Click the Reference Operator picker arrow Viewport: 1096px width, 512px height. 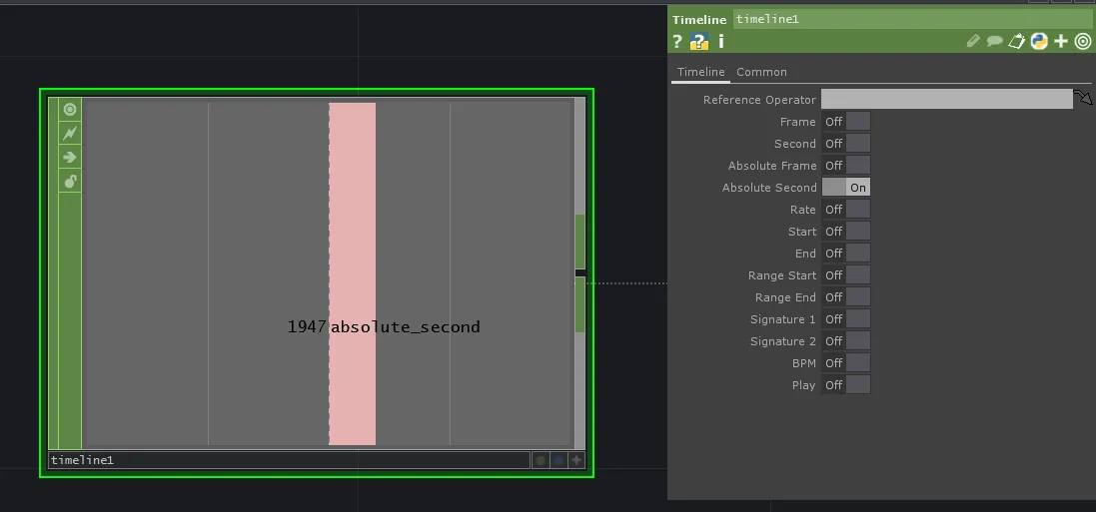coord(1083,98)
